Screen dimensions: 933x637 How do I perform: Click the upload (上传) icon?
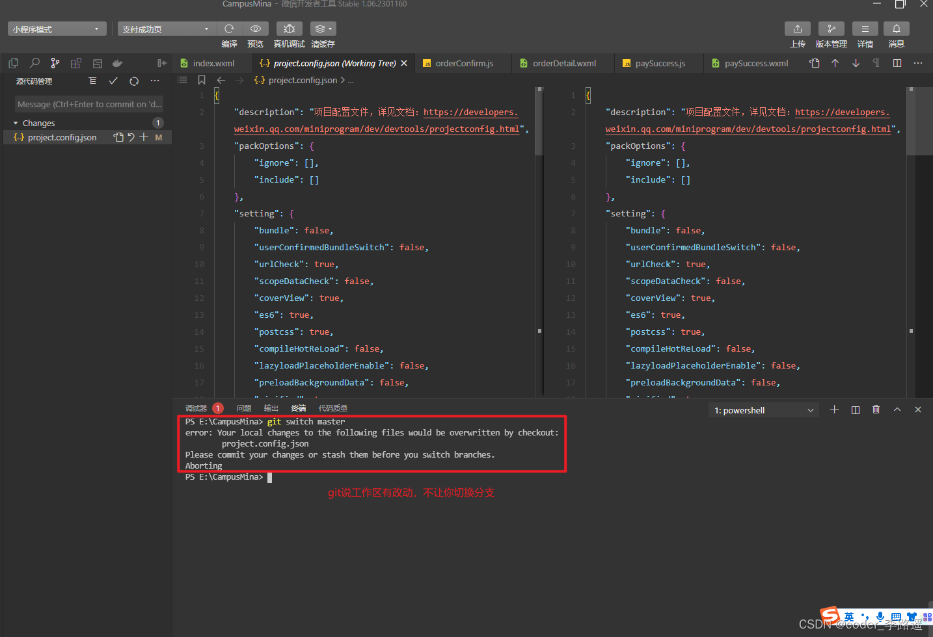[798, 29]
